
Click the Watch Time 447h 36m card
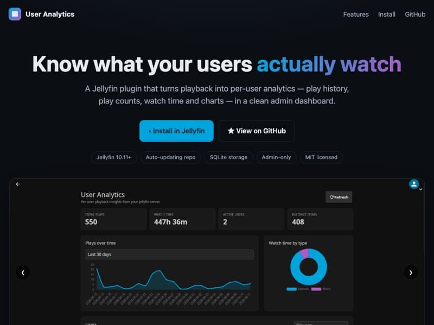pos(182,219)
